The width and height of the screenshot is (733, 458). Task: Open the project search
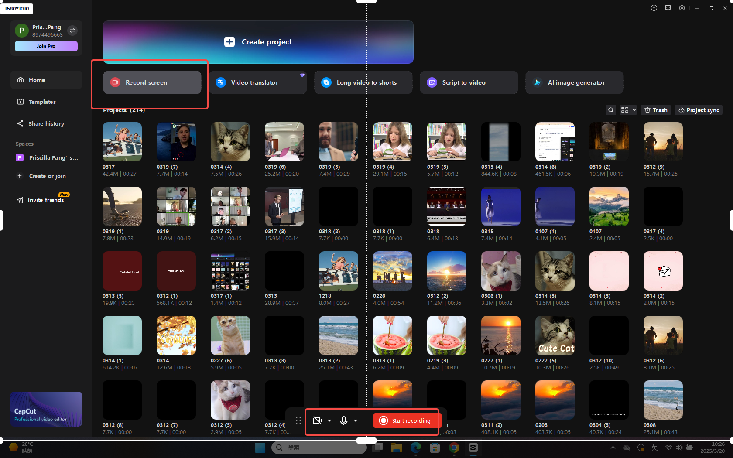point(610,110)
